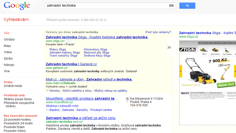Select the 'Praha' location
Screen dimensions: 236x133
pyautogui.click(x=8, y=82)
